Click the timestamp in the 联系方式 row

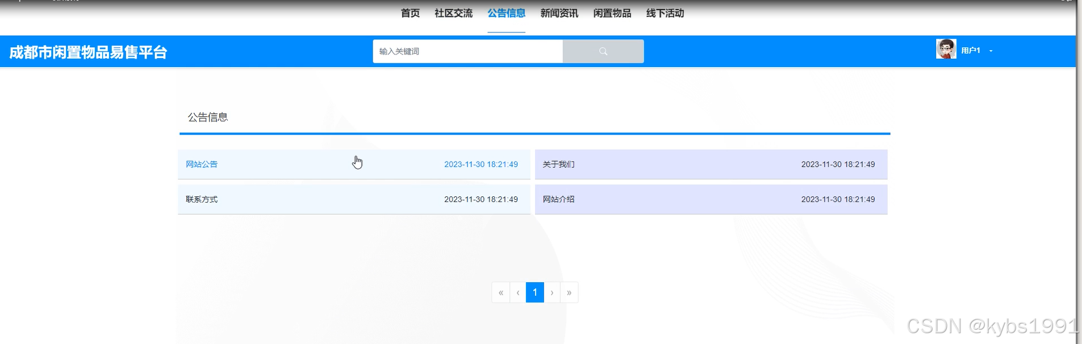481,199
